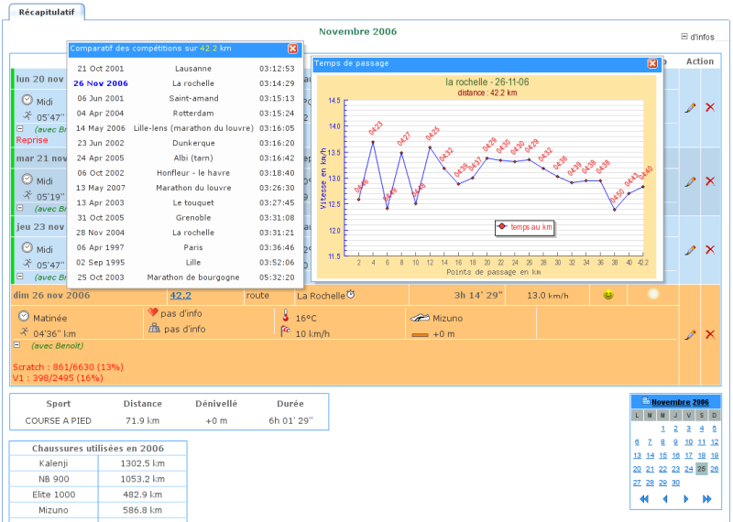Viewport: 733px width, 522px height.
Task: Click the chart title la rochelle - 26-11-06
Action: tap(487, 82)
